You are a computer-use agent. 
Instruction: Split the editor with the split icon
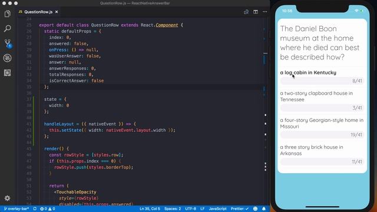pyautogui.click(x=256, y=12)
